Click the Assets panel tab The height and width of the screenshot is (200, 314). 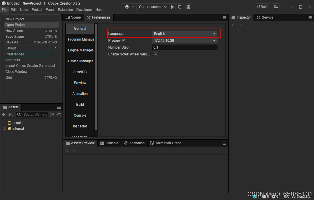tap(11, 107)
